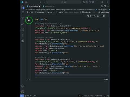The image size is (130, 97).
Task: Delete the cell with the trash icon
Action: point(104,16)
